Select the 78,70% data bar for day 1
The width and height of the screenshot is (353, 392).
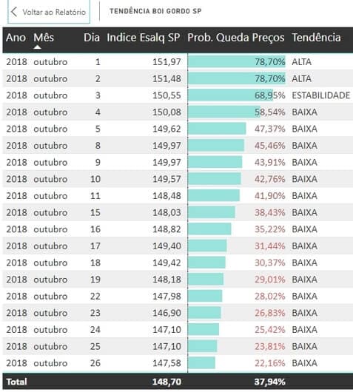237,61
